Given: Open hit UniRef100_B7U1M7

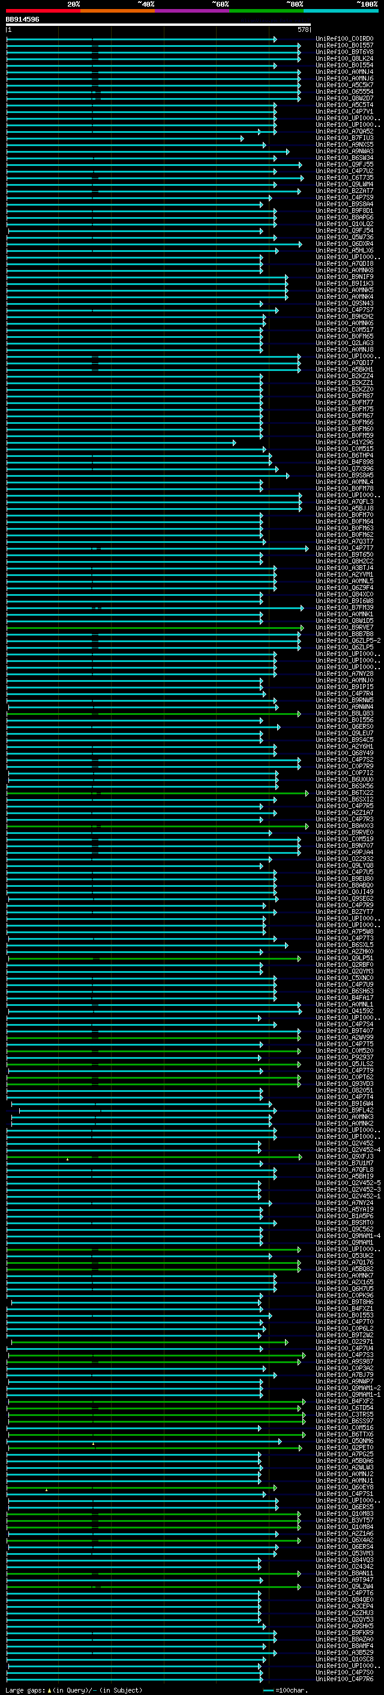Looking at the screenshot, I should click(x=344, y=1163).
